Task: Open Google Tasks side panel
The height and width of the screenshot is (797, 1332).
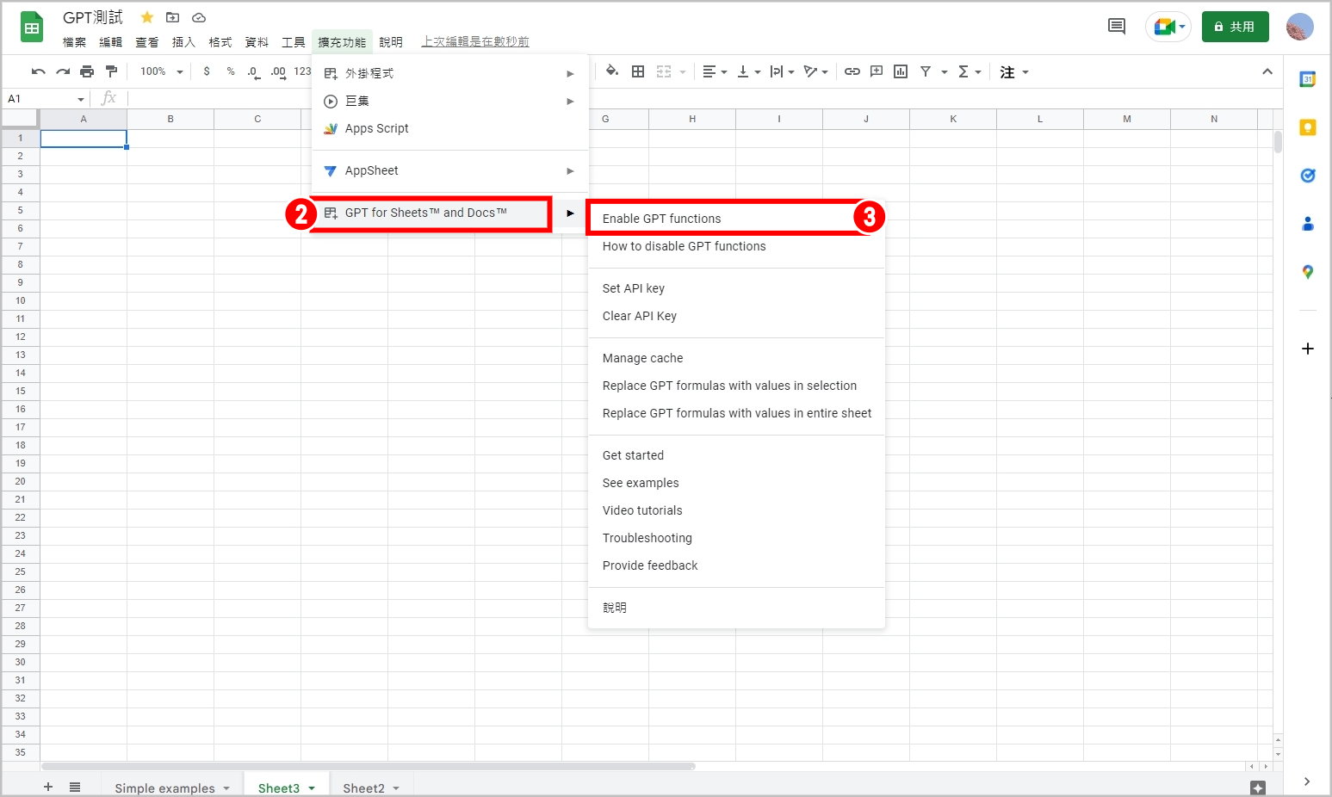Action: pos(1308,176)
